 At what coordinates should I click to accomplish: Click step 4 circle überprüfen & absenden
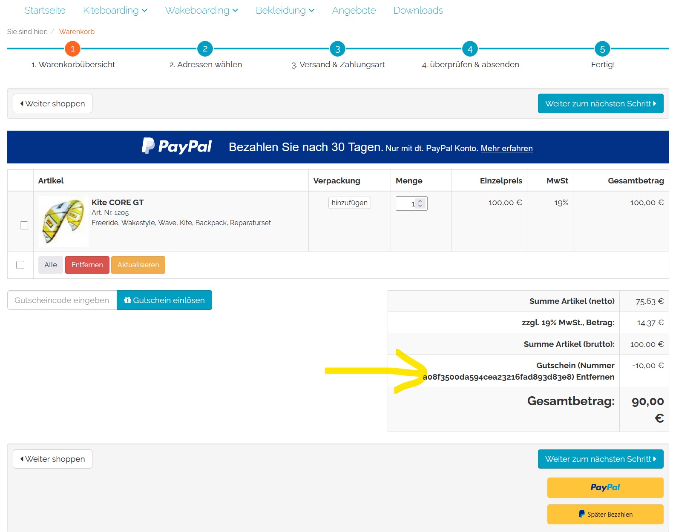click(470, 49)
